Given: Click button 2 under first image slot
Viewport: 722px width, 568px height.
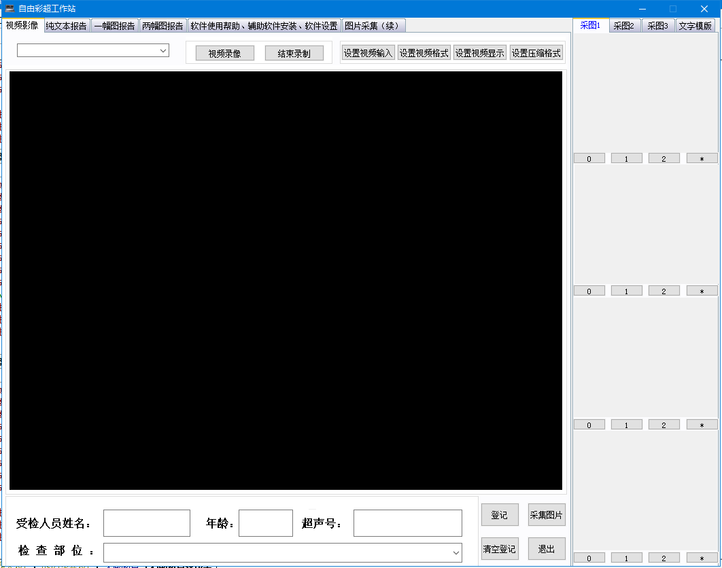Looking at the screenshot, I should [664, 158].
